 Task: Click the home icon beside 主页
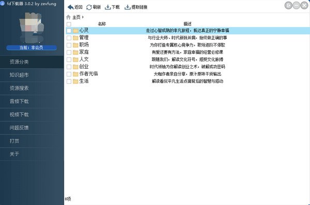pyautogui.click(x=68, y=17)
